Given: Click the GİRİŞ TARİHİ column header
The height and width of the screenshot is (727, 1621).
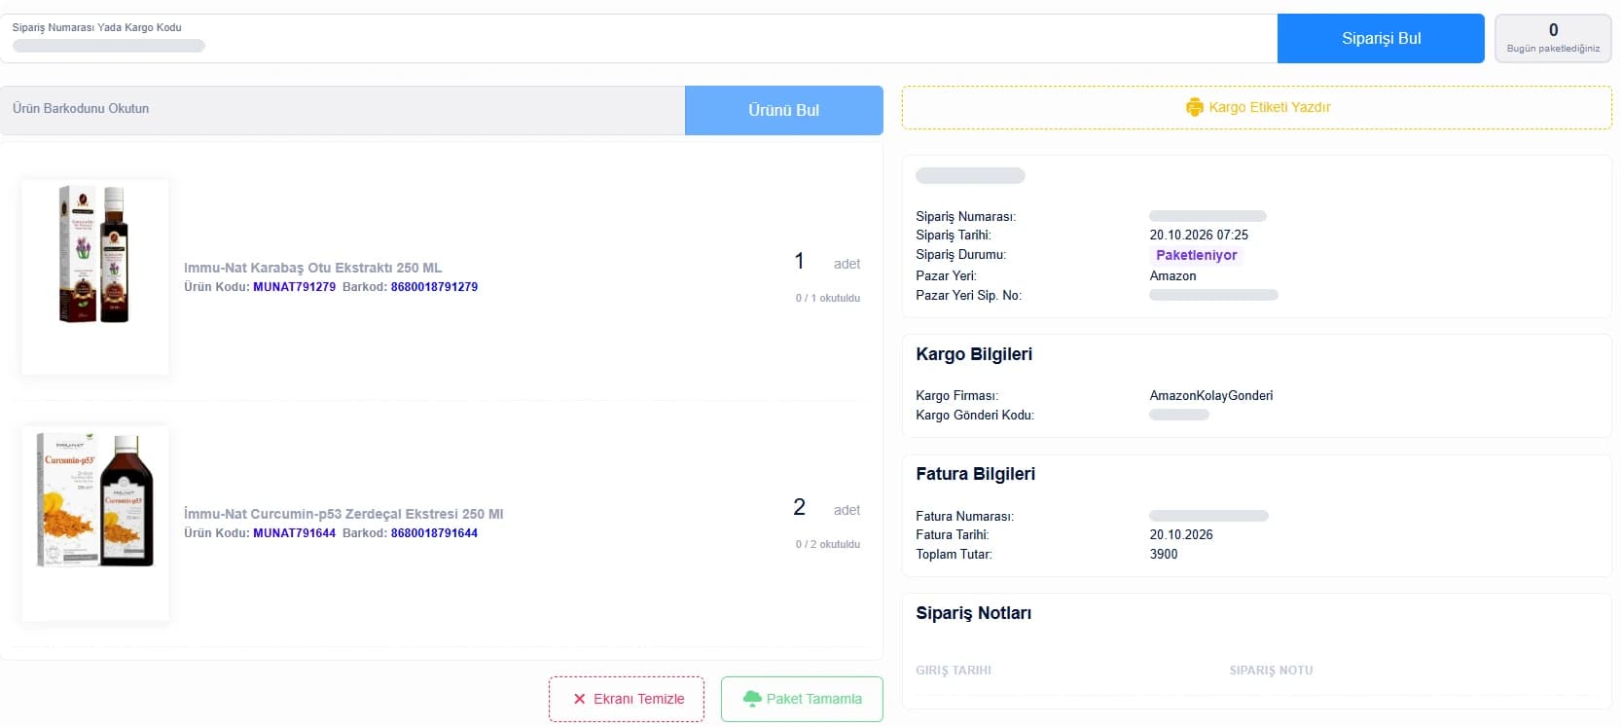Looking at the screenshot, I should [954, 671].
